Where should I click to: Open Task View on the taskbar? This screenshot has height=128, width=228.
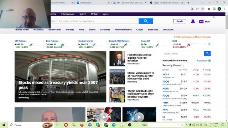[58, 125]
